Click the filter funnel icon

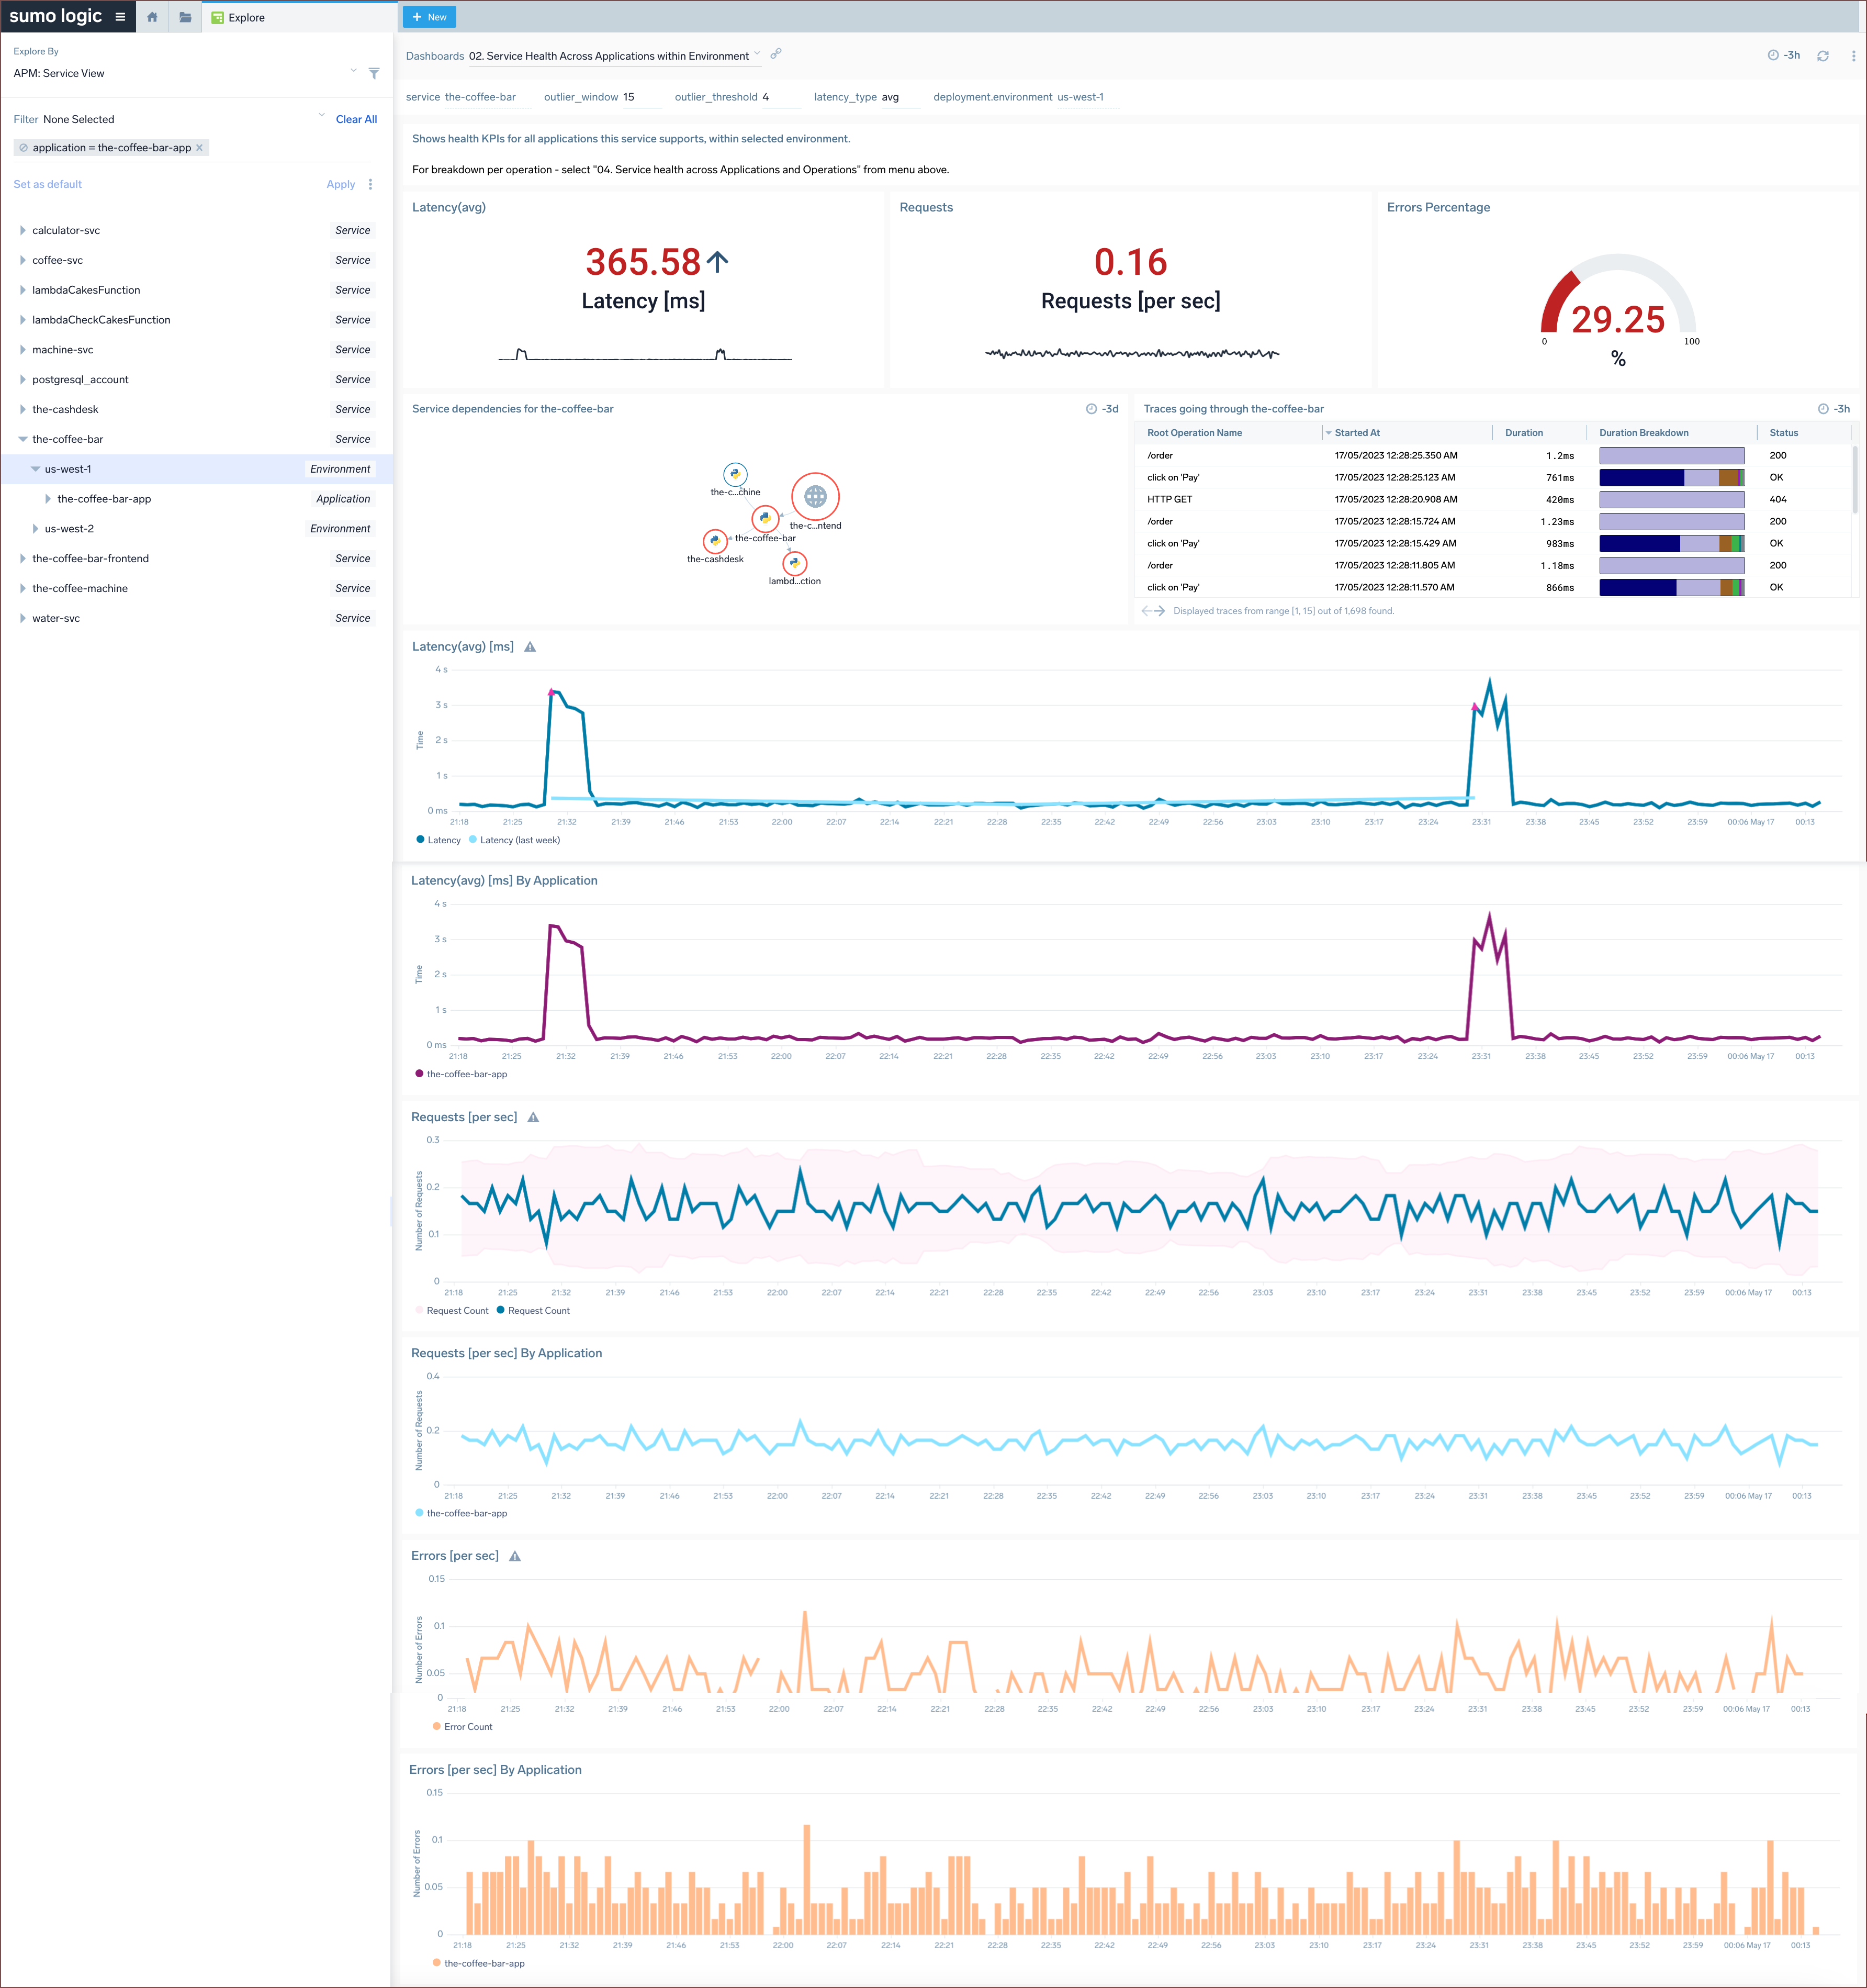point(374,73)
